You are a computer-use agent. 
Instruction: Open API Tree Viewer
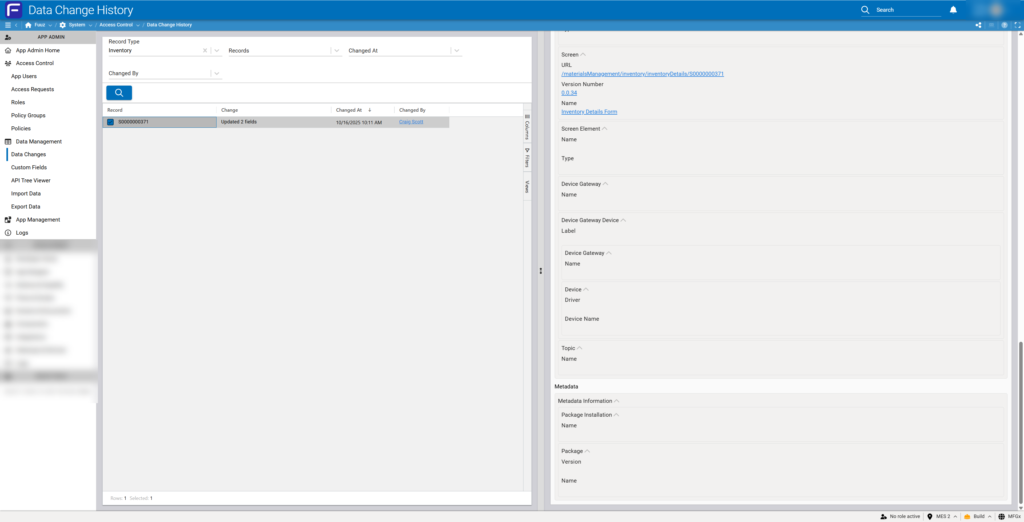(x=31, y=180)
